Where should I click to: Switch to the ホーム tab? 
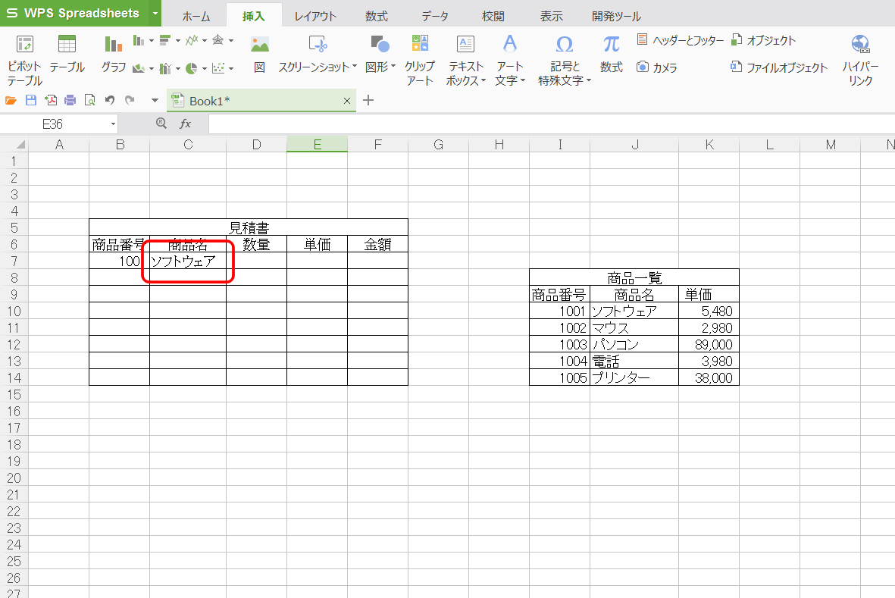196,16
